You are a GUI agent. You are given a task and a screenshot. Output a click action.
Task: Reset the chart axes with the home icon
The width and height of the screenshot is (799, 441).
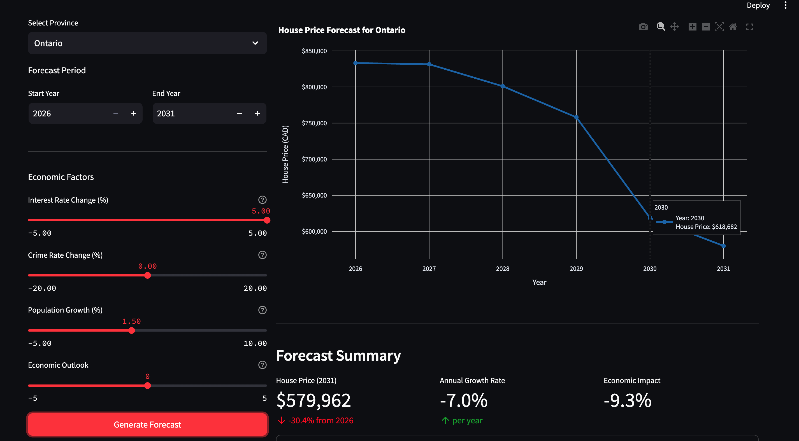pyautogui.click(x=733, y=27)
